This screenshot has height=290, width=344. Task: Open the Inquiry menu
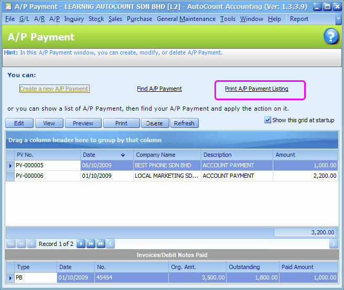74,19
